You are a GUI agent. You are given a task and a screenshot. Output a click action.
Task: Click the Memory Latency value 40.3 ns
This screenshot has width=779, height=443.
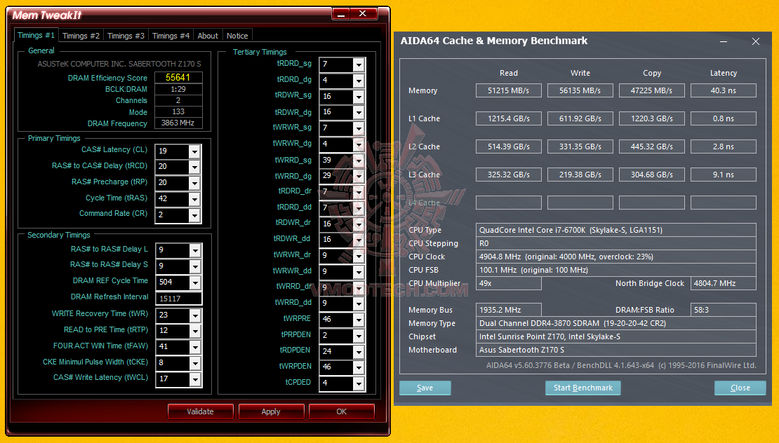coord(724,91)
